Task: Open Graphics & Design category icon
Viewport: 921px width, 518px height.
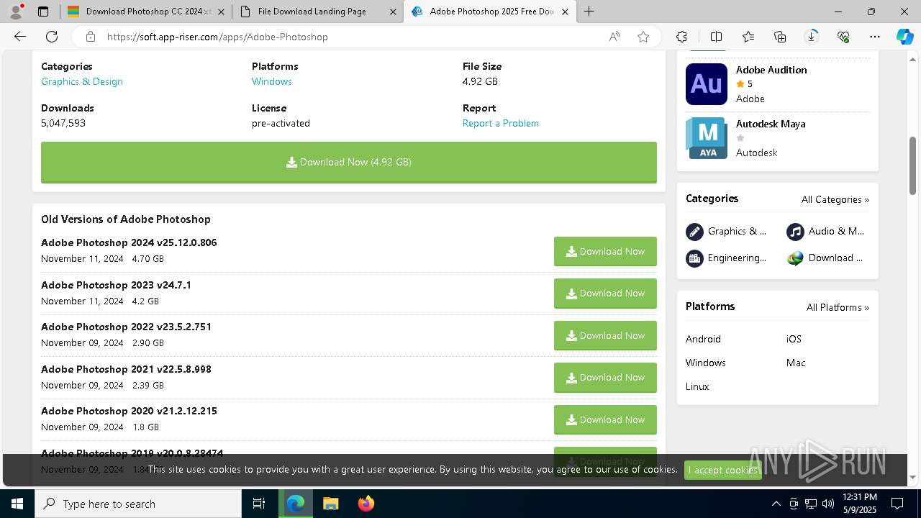Action: click(694, 232)
